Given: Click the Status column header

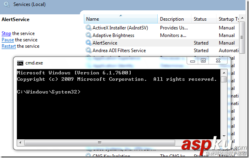Looking at the screenshot, I should (x=204, y=19).
